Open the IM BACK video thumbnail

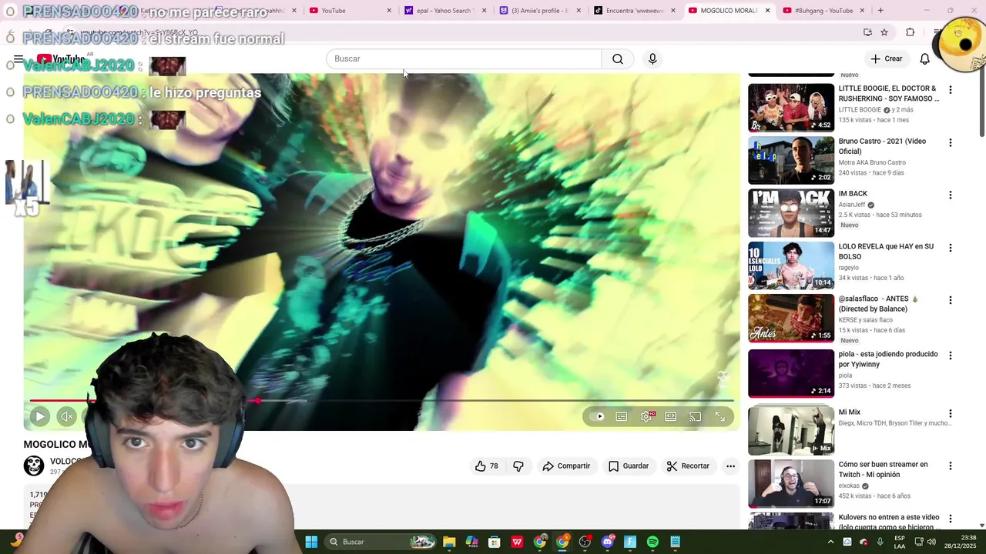coord(790,212)
